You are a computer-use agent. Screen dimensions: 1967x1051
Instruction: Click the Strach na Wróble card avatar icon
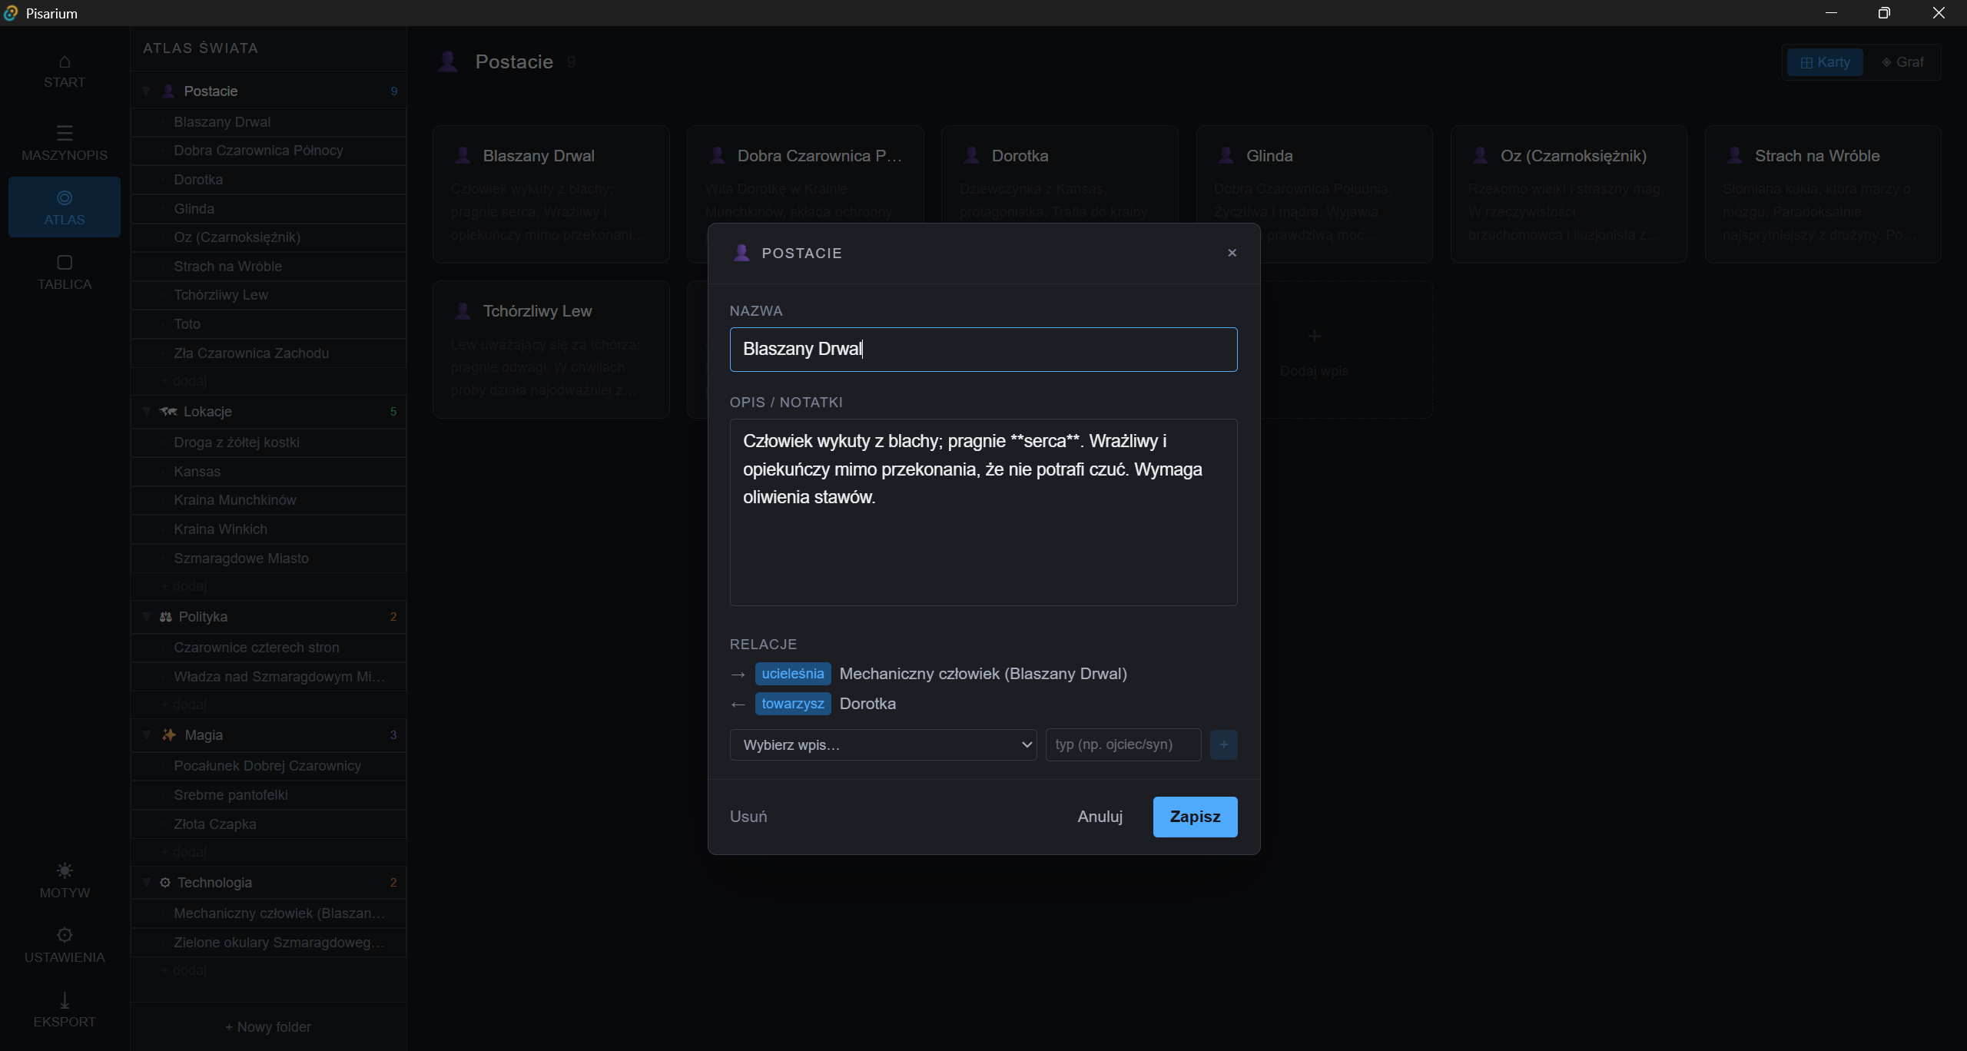(x=1734, y=156)
